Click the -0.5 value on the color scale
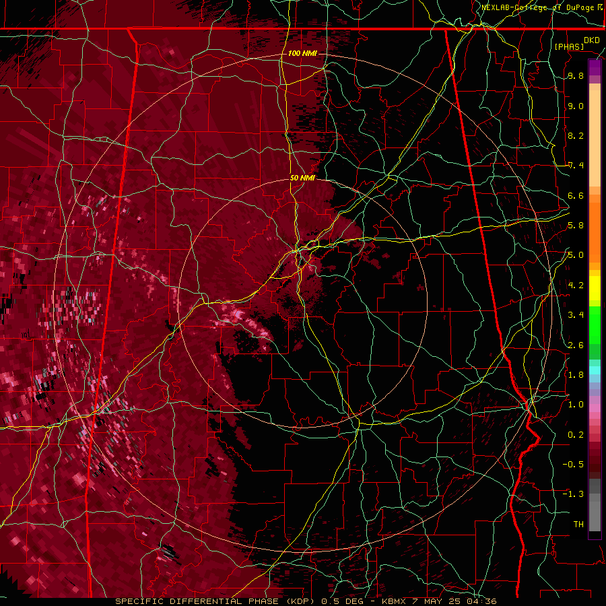This screenshot has width=606, height=606. point(573,464)
